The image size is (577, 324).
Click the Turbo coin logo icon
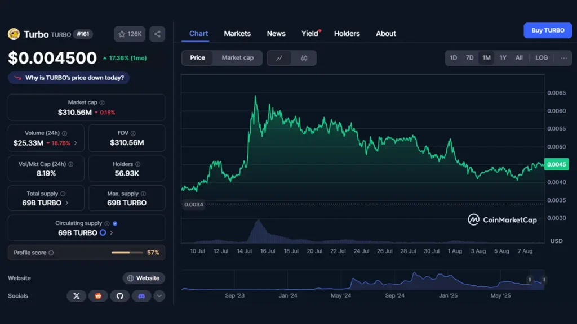pos(14,34)
